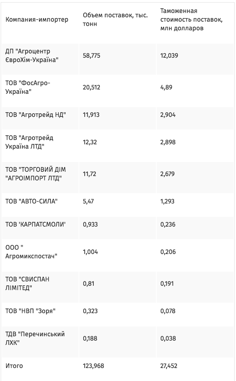Click the Объем поставок, тыс. тонн header
Image resolution: width=236 pixels, height=381 pixels.
tap(115, 19)
